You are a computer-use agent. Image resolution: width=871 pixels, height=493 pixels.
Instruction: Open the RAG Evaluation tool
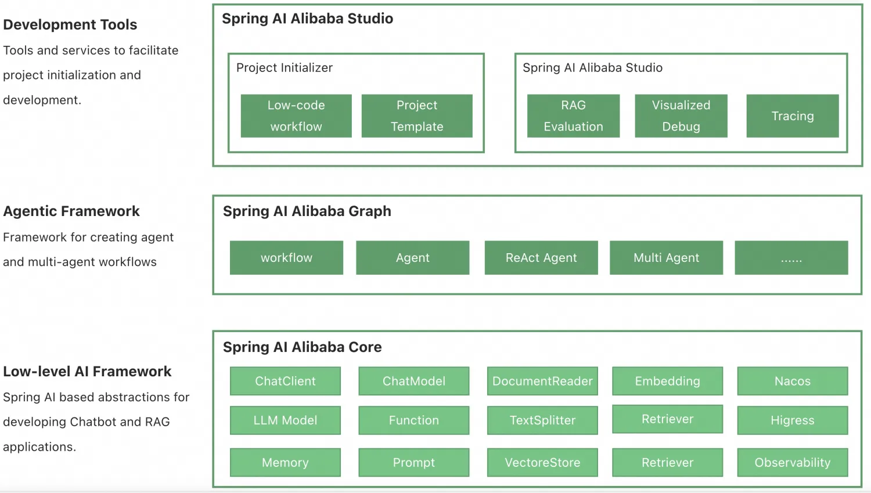pos(573,116)
